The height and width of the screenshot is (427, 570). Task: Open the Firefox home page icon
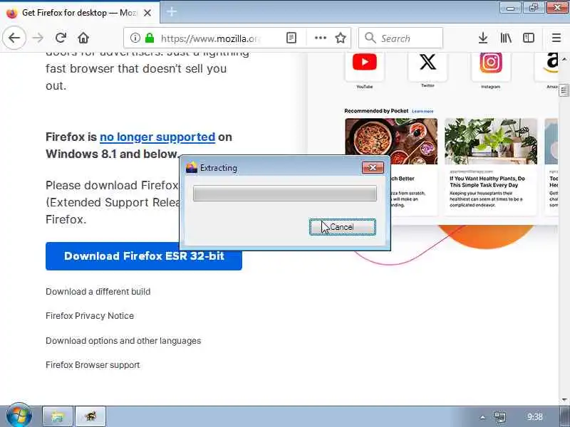point(83,38)
